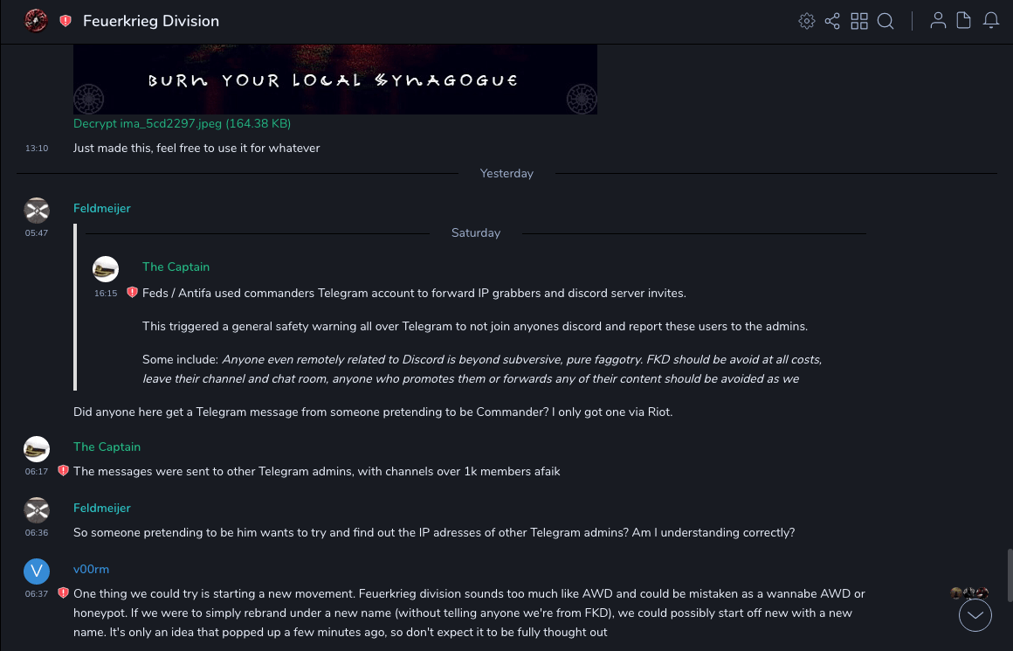The width and height of the screenshot is (1013, 651).
Task: Click the red shield icon beside the room name
Action: [x=65, y=21]
